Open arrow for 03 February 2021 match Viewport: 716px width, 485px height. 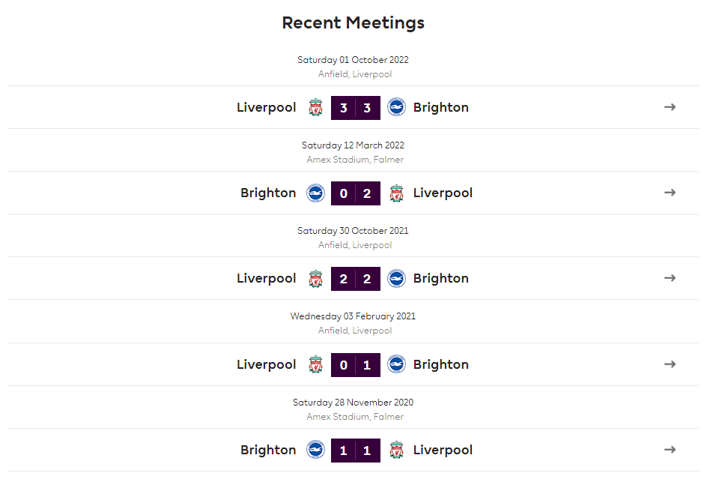pos(670,364)
